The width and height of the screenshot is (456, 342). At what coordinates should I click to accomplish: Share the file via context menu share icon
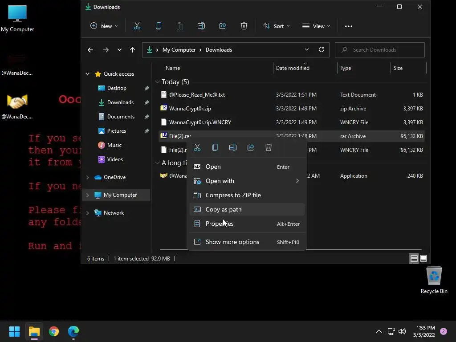tap(251, 147)
